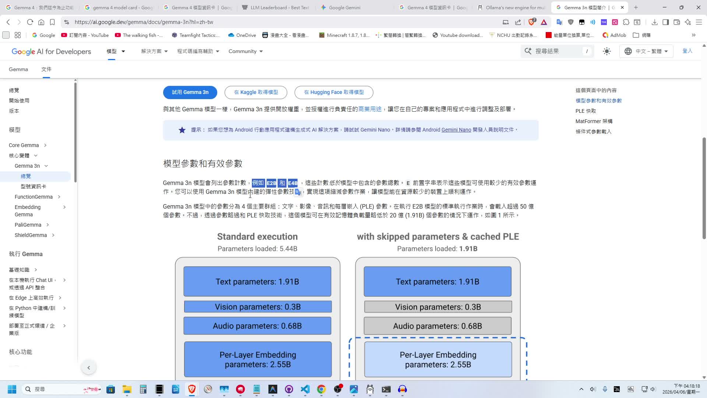This screenshot has height=398, width=707.
Task: Reload the current page
Action: pyautogui.click(x=30, y=22)
